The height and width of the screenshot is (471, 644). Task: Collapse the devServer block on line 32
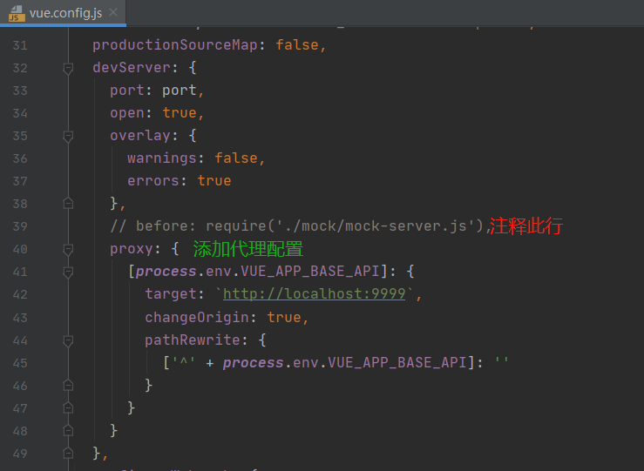click(x=68, y=68)
